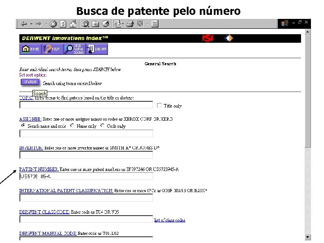Open the TOPIC field help link

26,98
